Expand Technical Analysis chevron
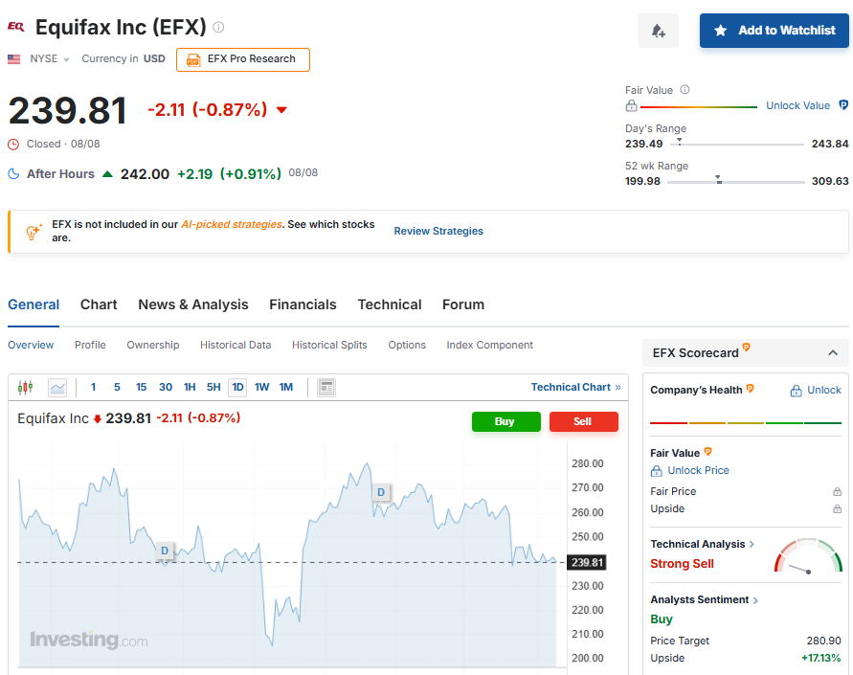 (x=752, y=544)
